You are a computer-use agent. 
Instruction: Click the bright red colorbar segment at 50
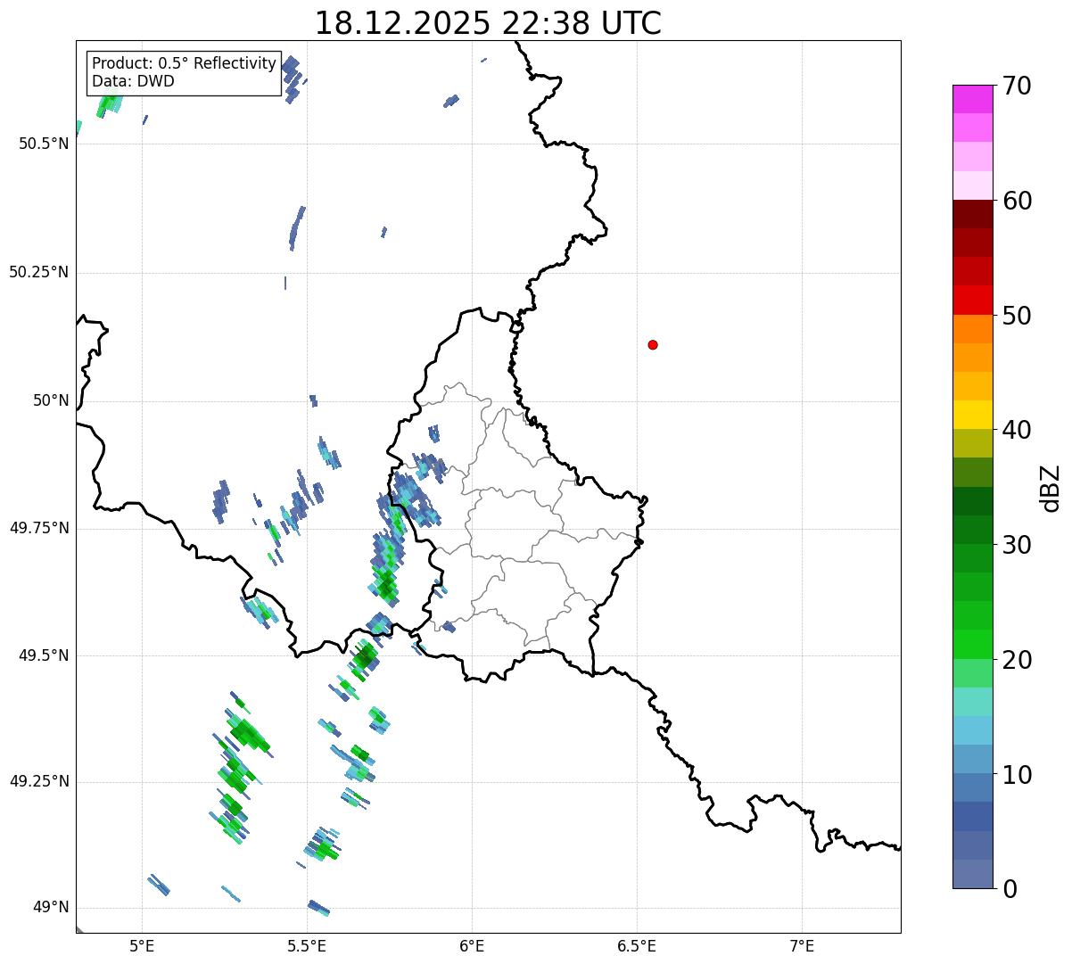971,301
